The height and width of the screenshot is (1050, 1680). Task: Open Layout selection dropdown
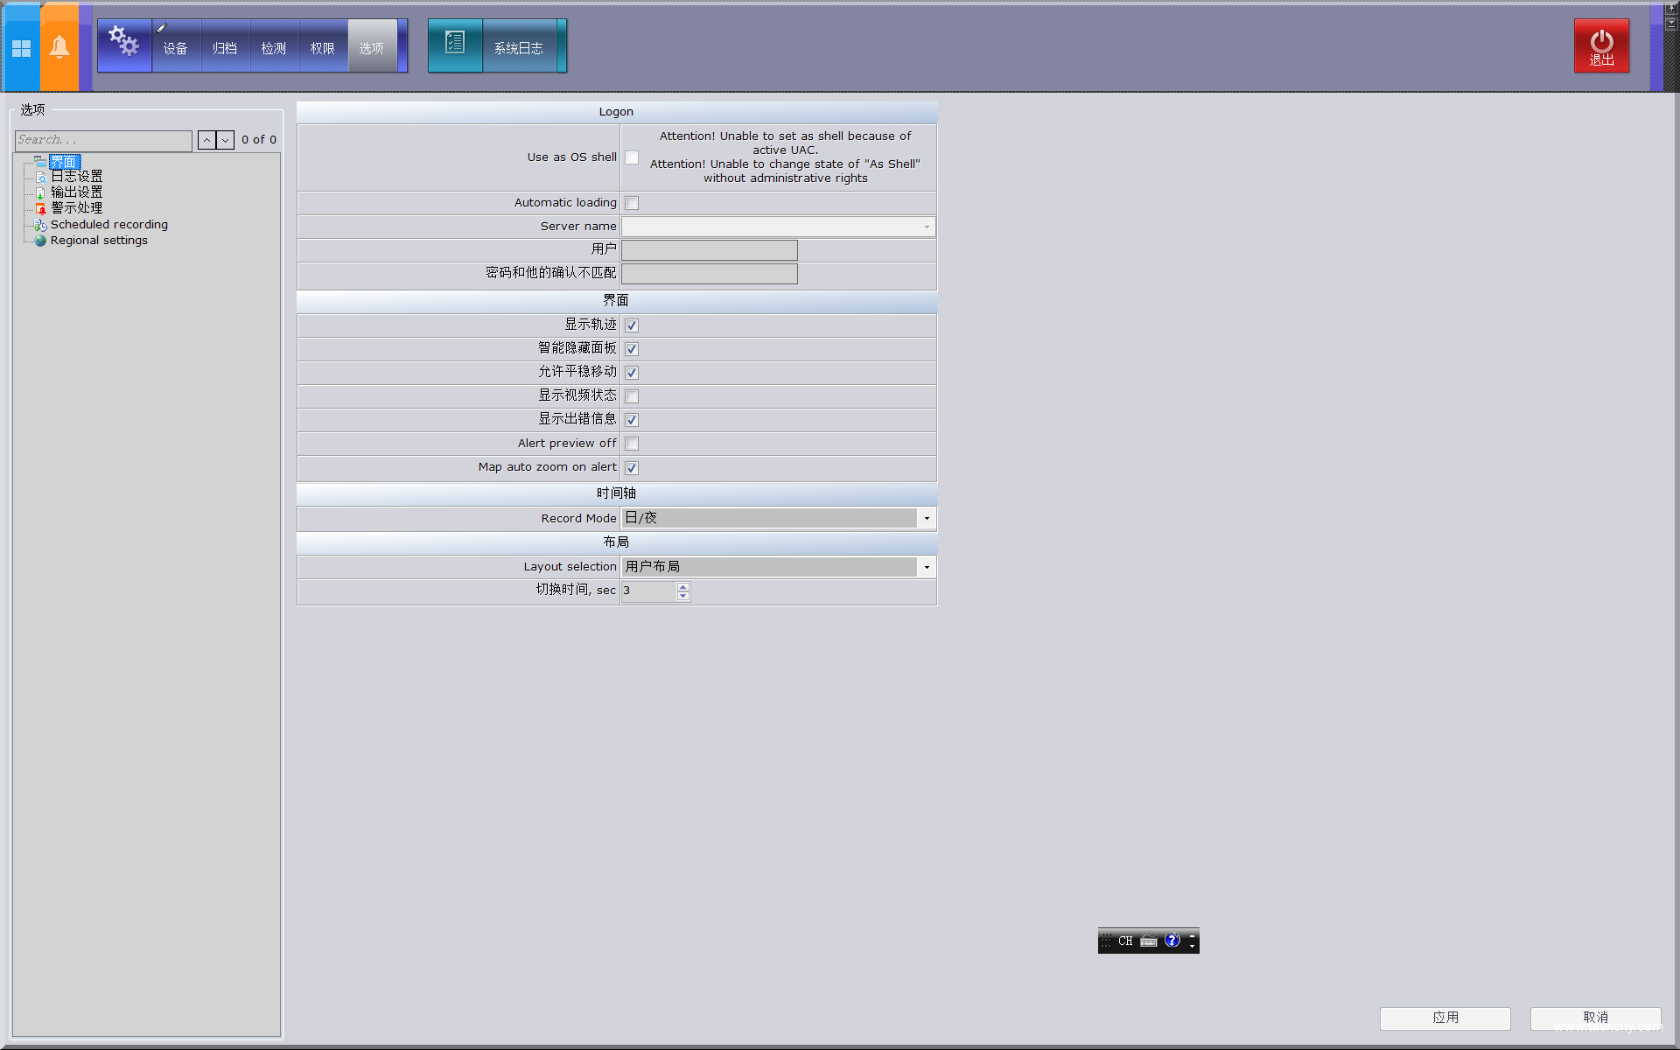(x=927, y=567)
